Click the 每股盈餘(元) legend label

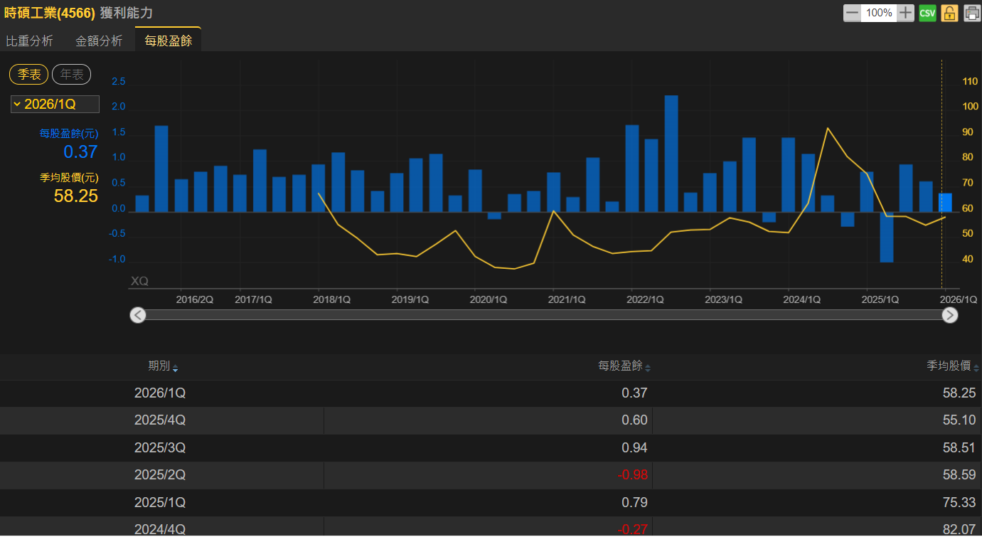[x=69, y=133]
